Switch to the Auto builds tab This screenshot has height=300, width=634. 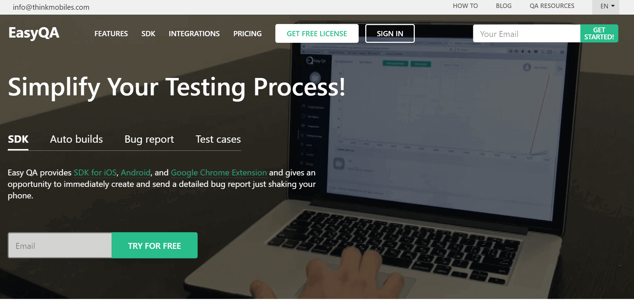[x=76, y=139]
